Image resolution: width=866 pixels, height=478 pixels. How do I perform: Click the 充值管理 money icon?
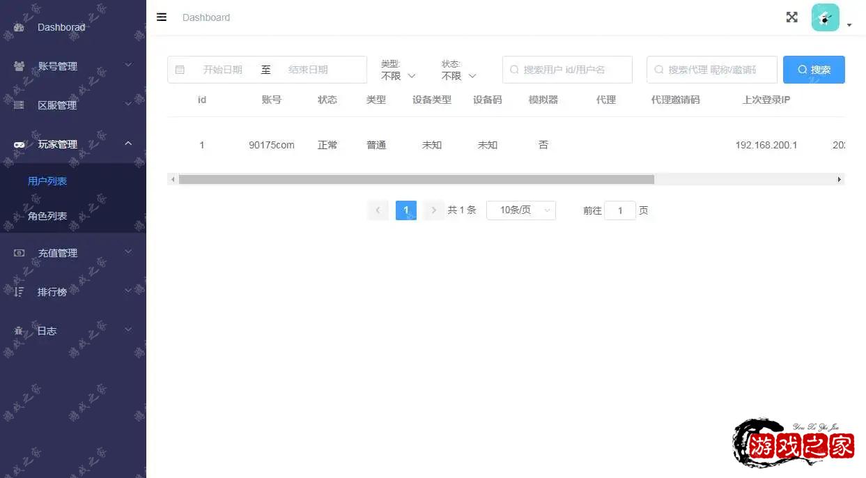(20, 253)
